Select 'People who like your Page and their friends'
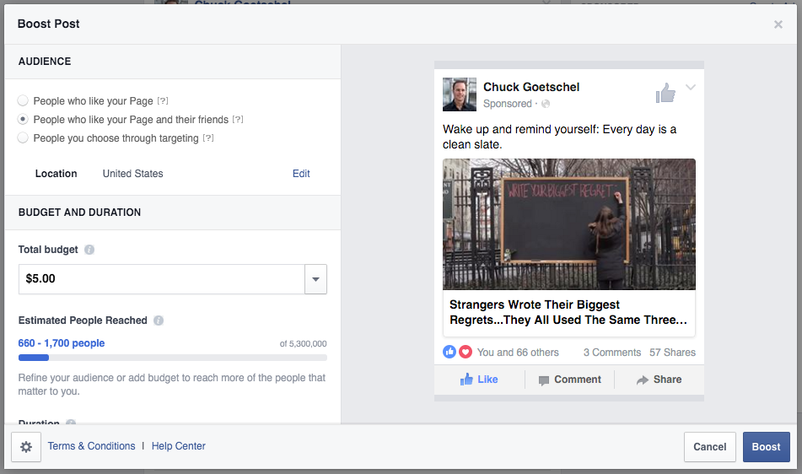This screenshot has height=474, width=802. coord(23,119)
